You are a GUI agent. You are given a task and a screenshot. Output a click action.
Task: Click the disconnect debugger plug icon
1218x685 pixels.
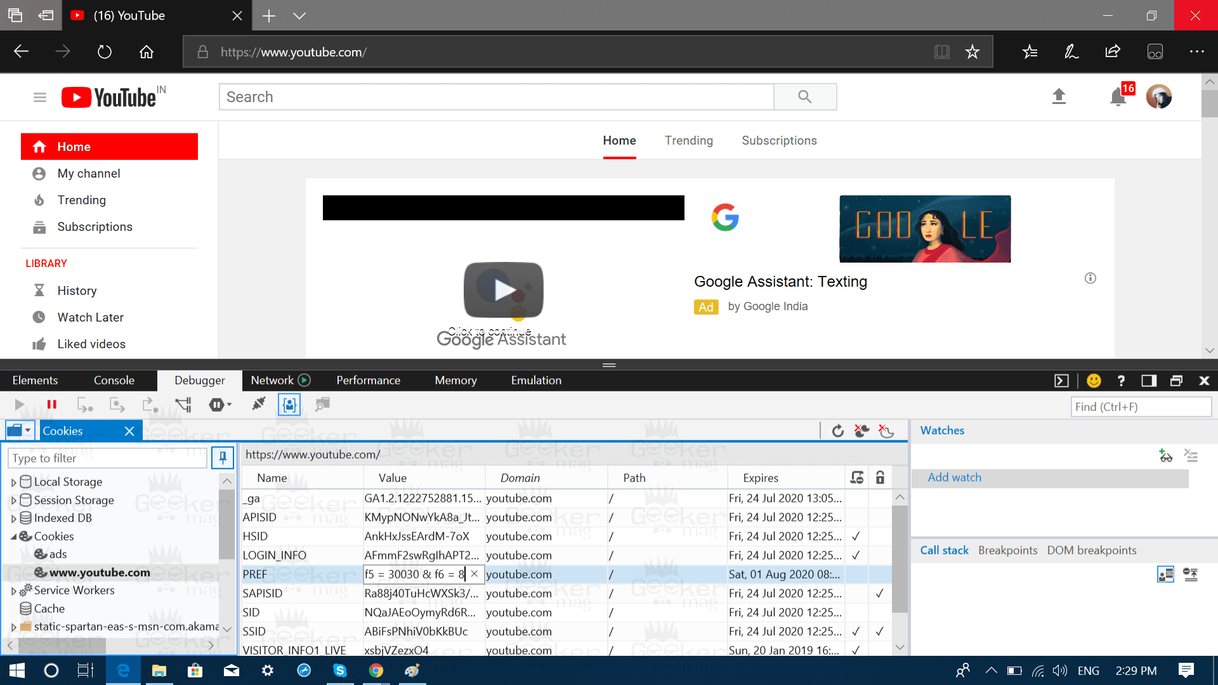coord(258,404)
